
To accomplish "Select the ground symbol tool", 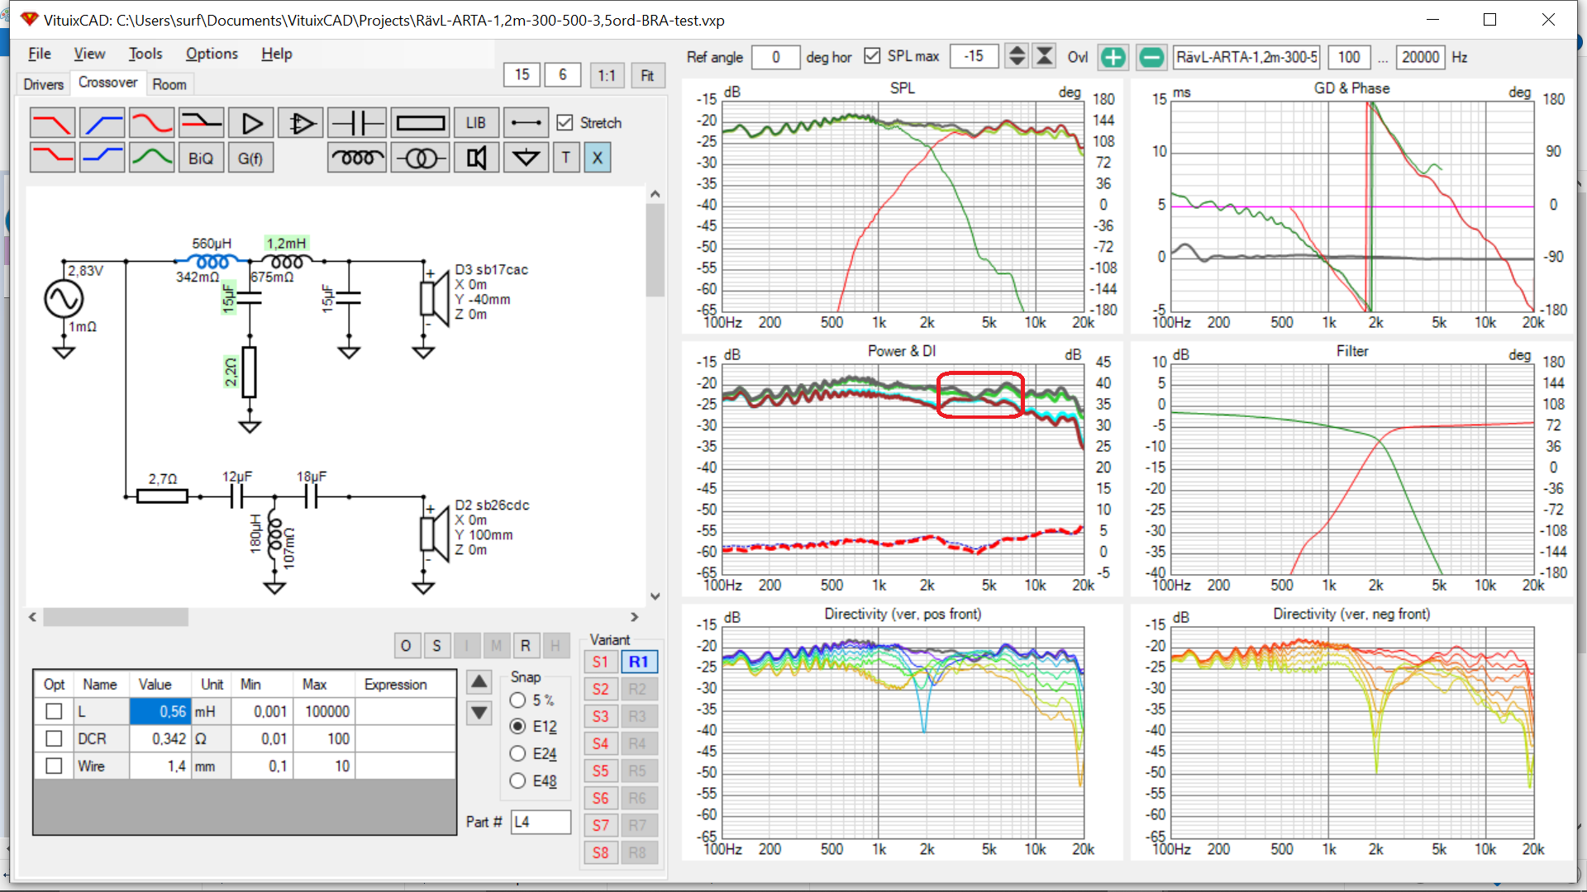I will 526,158.
